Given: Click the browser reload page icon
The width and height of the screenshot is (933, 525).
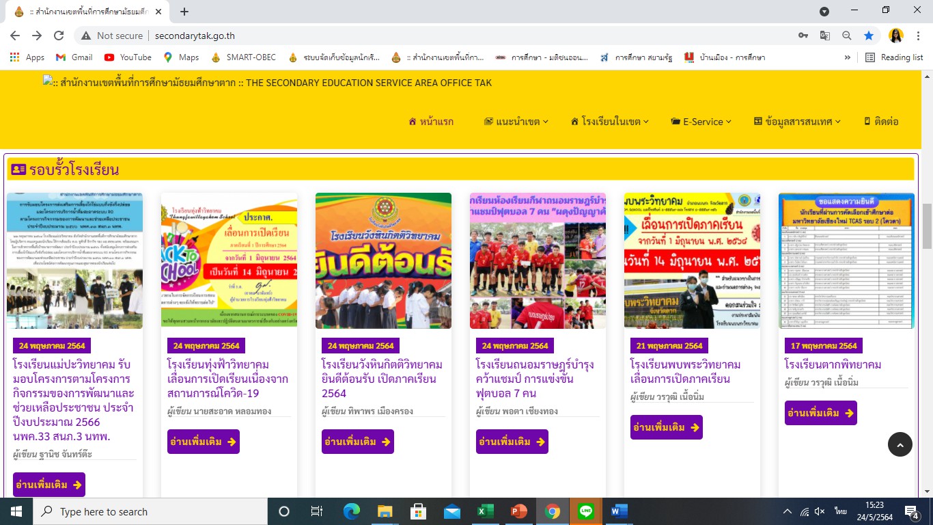Looking at the screenshot, I should pyautogui.click(x=59, y=36).
